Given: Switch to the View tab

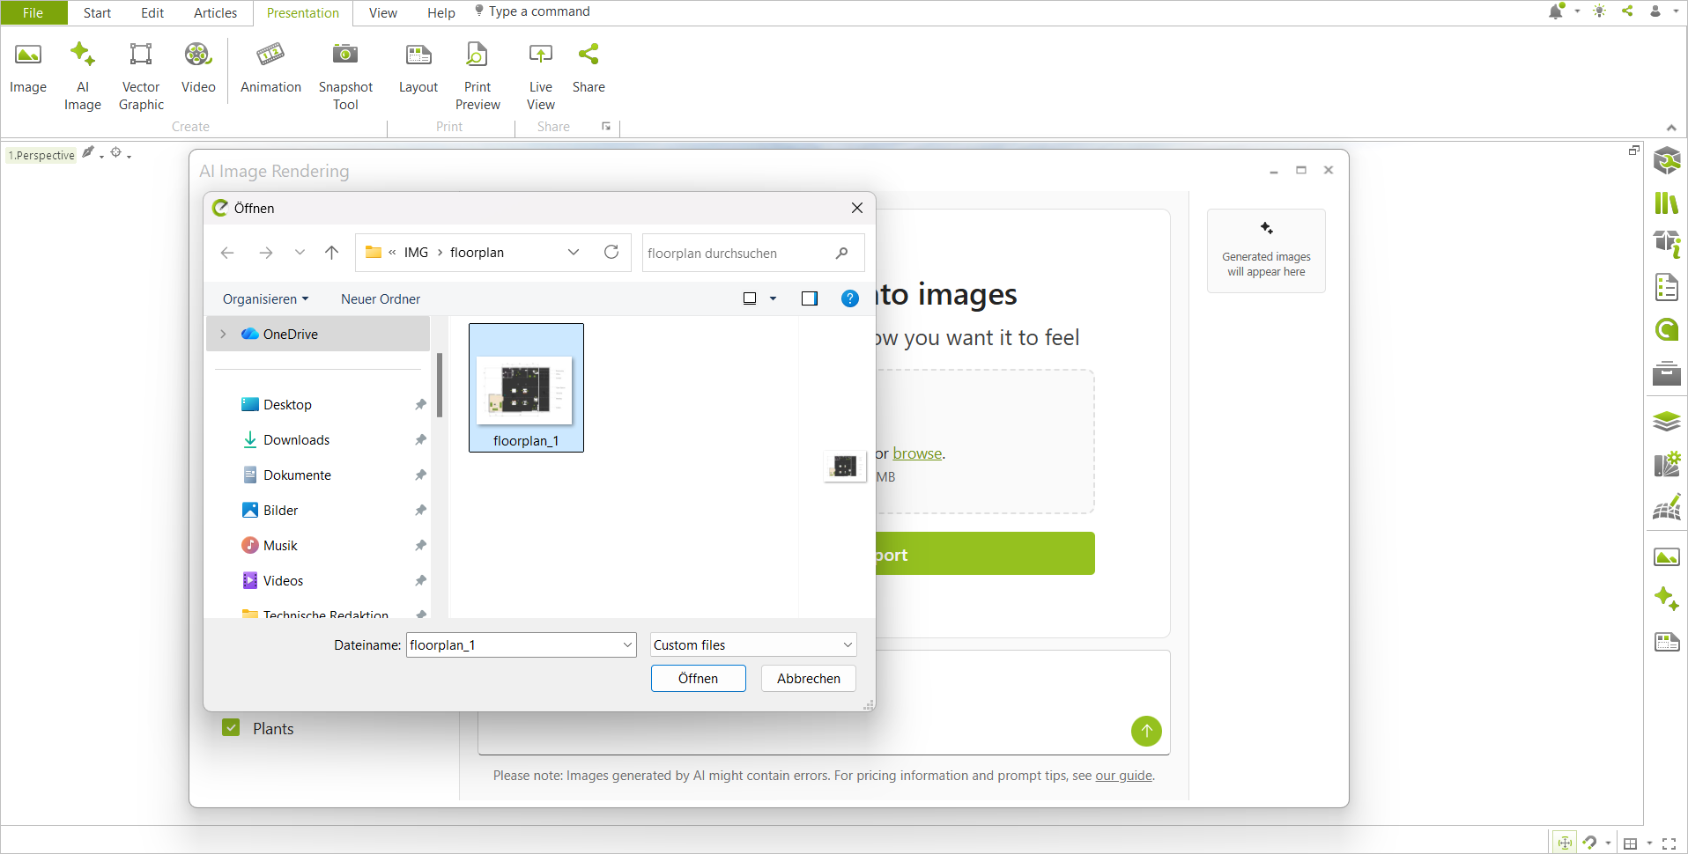Looking at the screenshot, I should point(382,12).
